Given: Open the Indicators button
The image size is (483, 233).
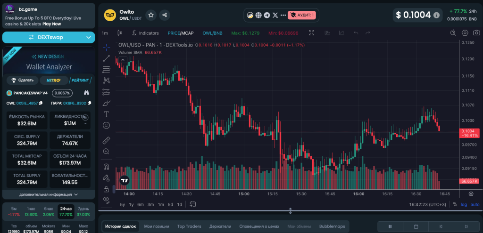Looking at the screenshot, I should pos(145,33).
